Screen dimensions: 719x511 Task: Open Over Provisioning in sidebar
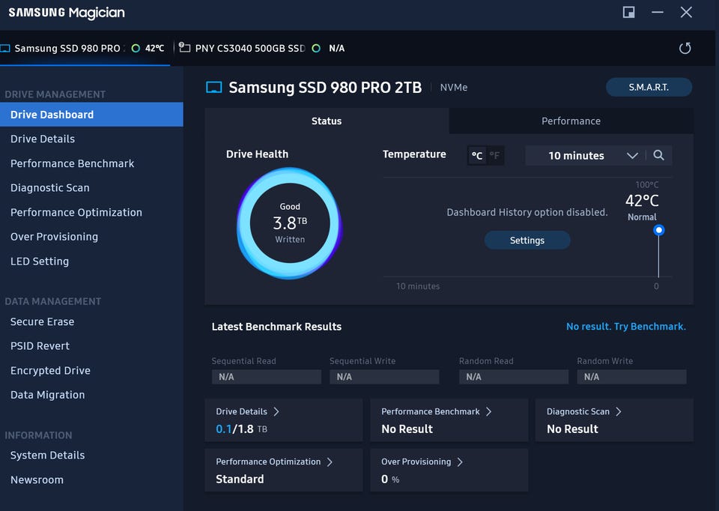(x=91, y=237)
